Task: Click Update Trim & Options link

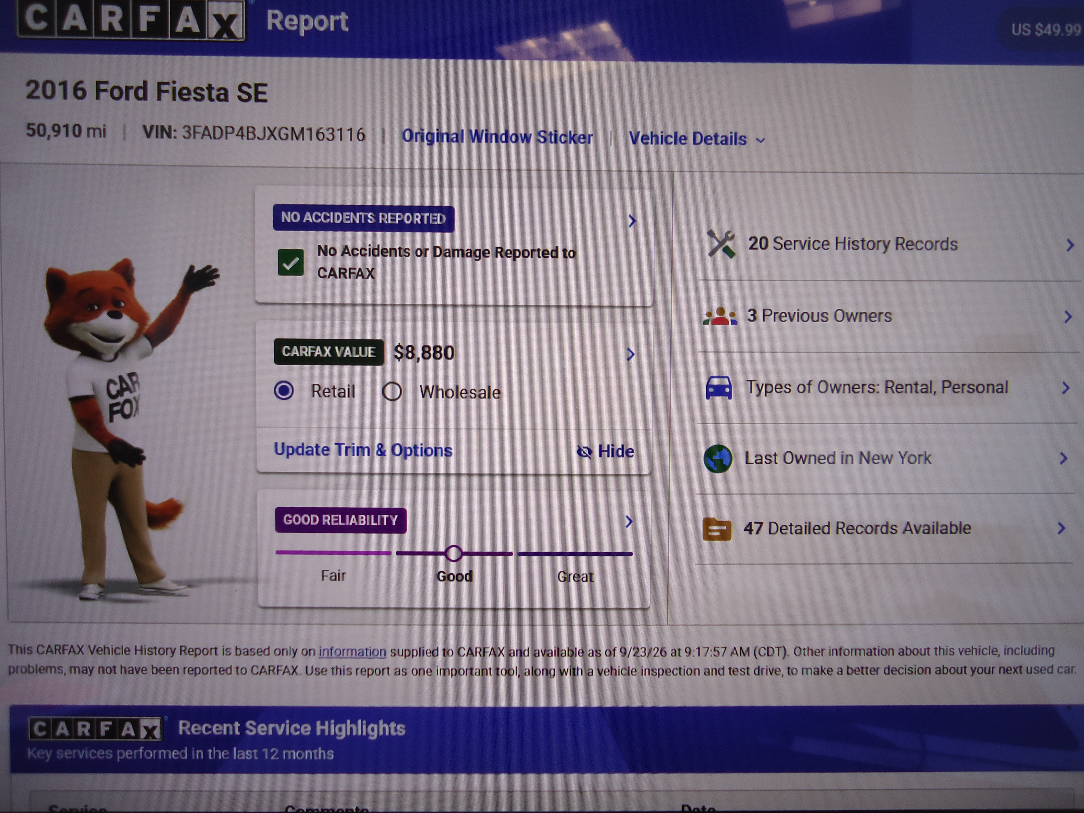Action: 363,450
